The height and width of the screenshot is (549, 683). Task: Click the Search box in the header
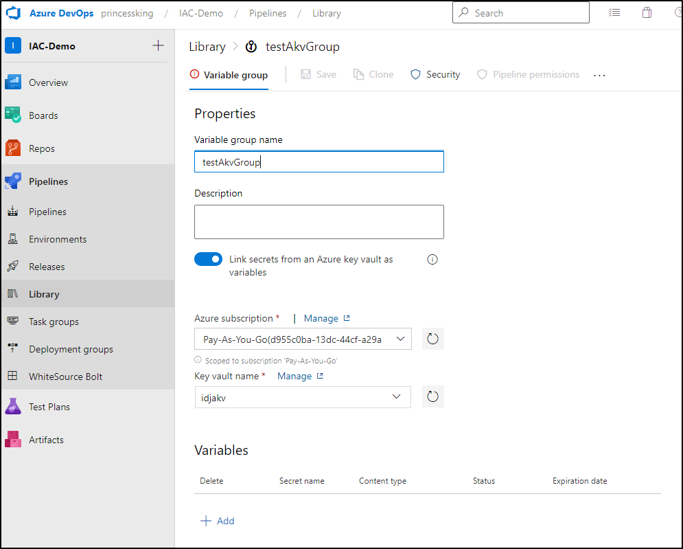click(x=521, y=13)
